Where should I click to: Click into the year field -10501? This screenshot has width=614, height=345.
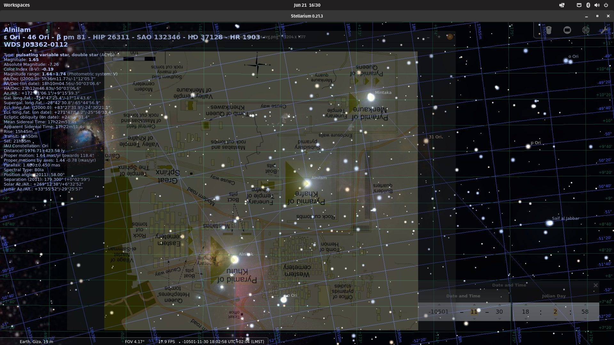[x=438, y=312]
